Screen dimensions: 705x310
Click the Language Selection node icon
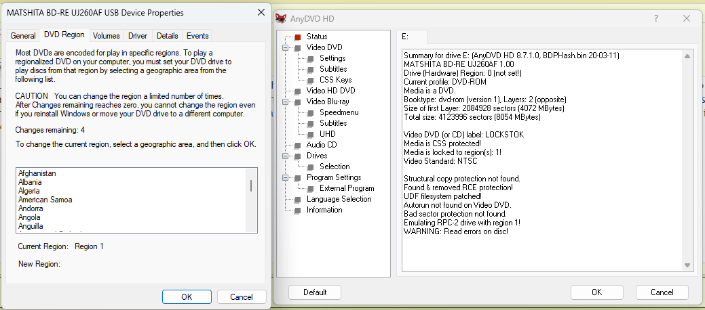coord(297,199)
